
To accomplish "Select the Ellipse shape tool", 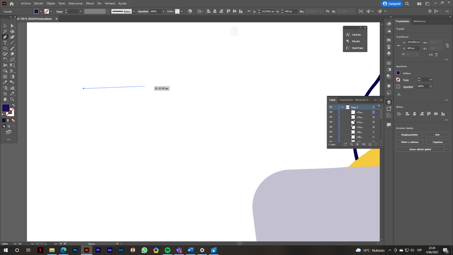I will (5, 48).
